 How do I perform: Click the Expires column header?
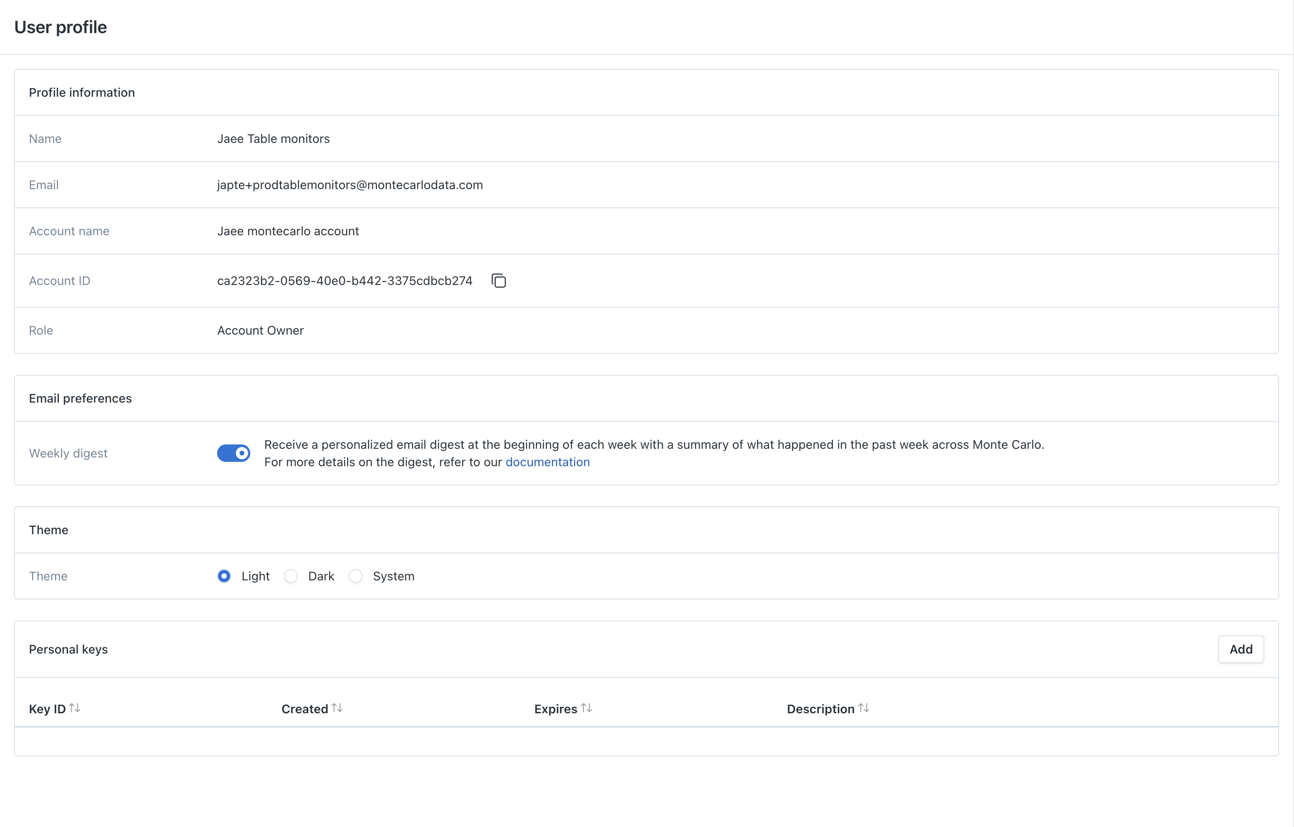[555, 709]
